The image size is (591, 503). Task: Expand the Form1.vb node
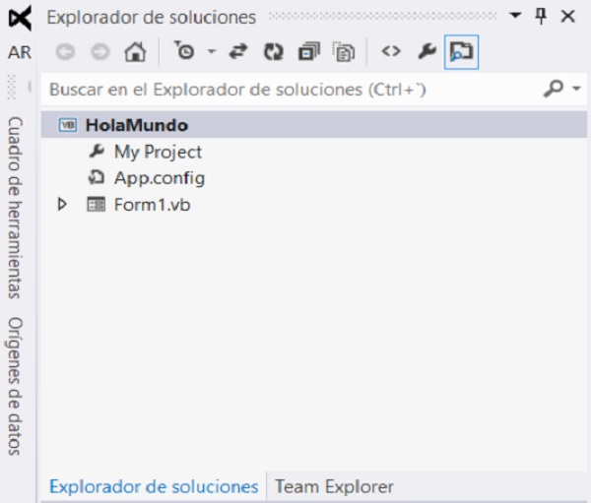[x=62, y=204]
